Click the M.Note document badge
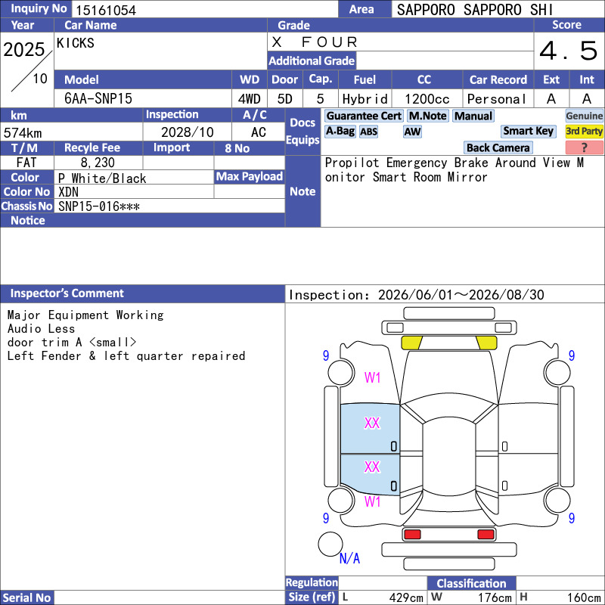 [428, 116]
